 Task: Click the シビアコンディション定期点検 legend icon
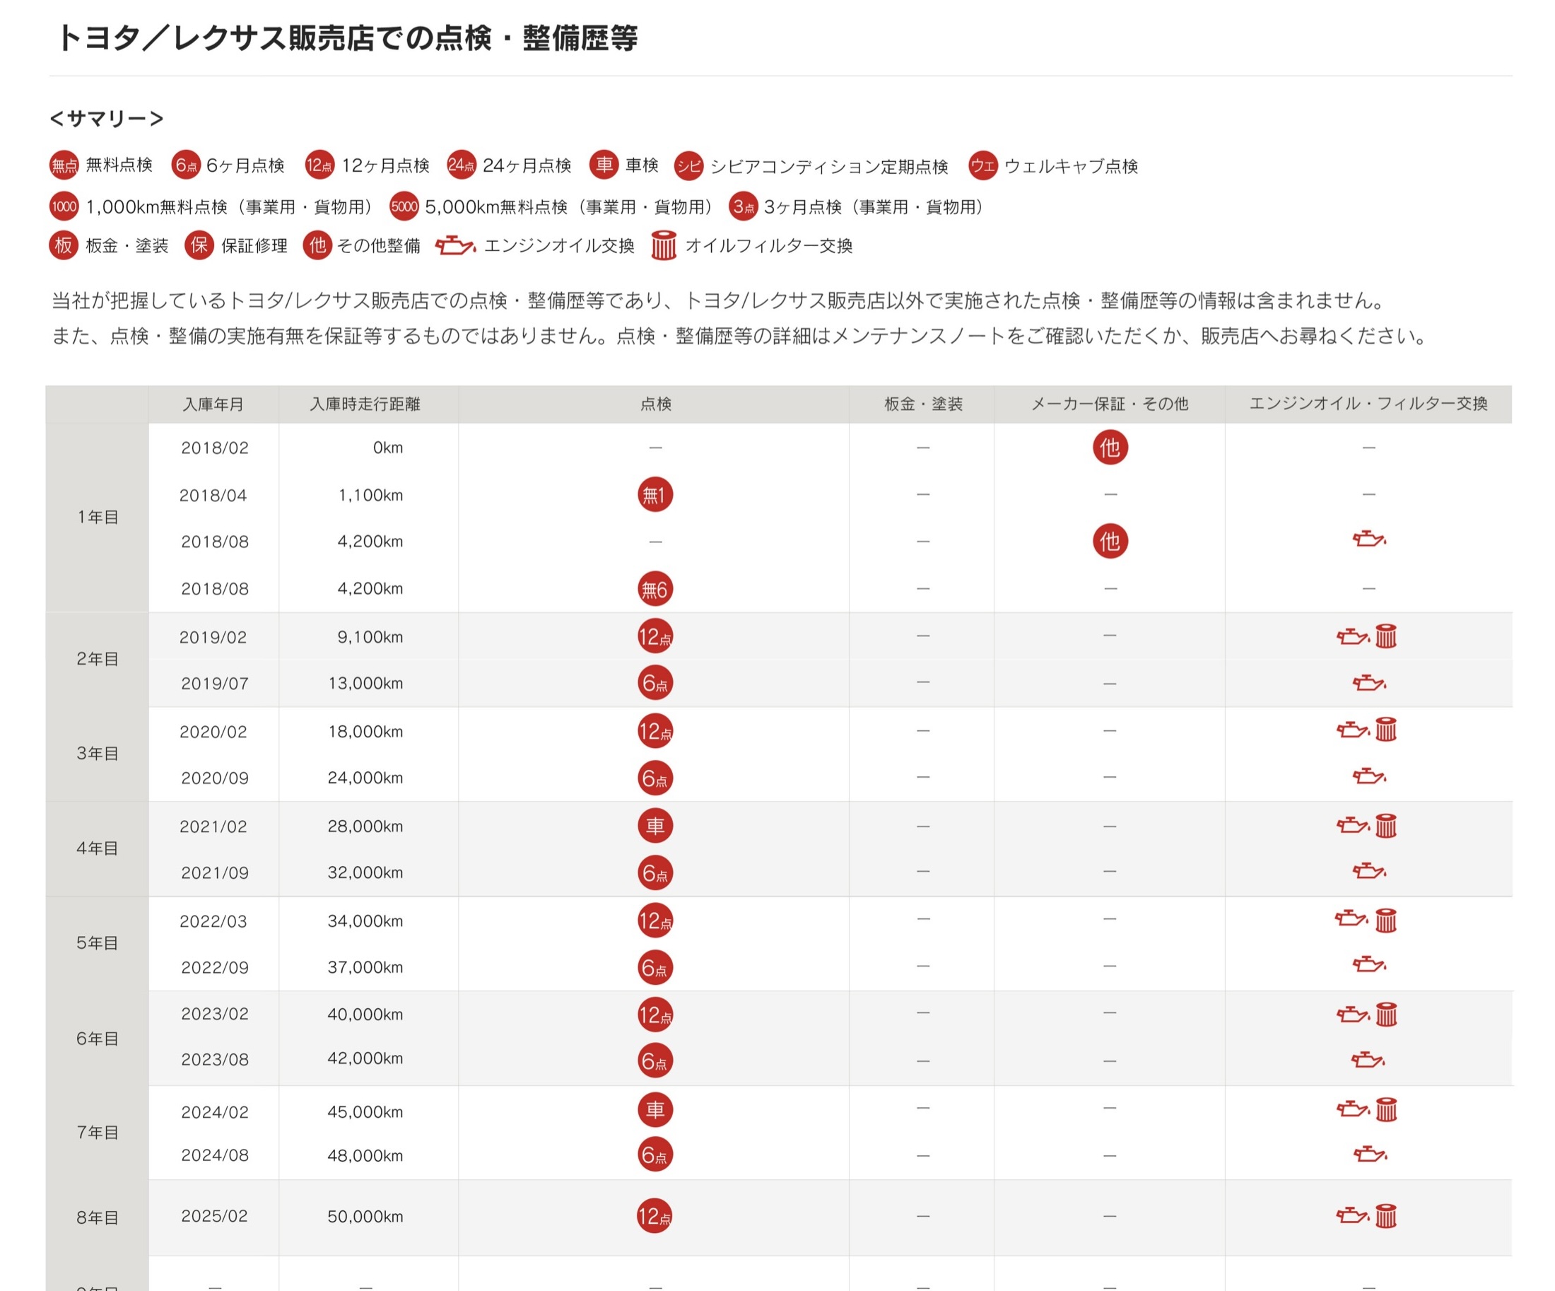click(x=688, y=165)
